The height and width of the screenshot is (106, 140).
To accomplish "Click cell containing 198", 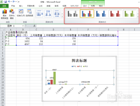I will (x=71, y=44).
